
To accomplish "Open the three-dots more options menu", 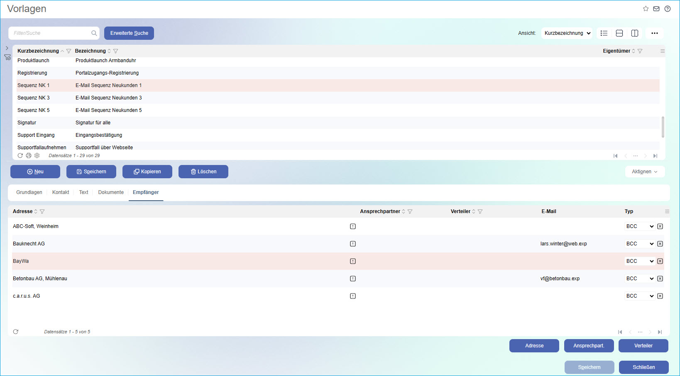I will [655, 33].
